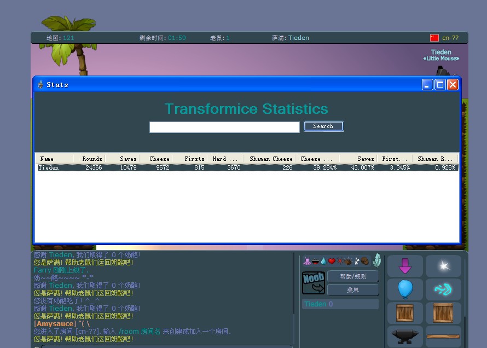The height and width of the screenshot is (348, 487).
Task: Click the brown facepalm emote icon
Action: click(x=364, y=261)
